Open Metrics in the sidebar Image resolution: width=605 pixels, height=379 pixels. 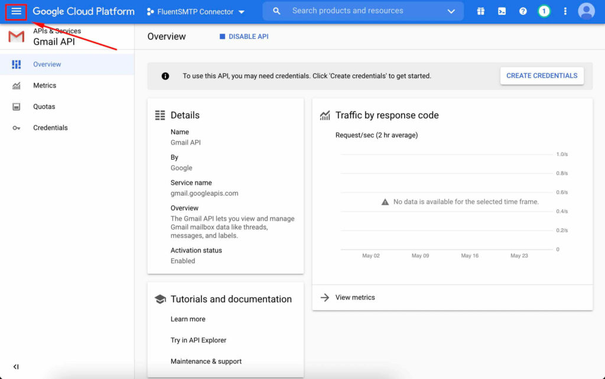[x=67, y=86]
